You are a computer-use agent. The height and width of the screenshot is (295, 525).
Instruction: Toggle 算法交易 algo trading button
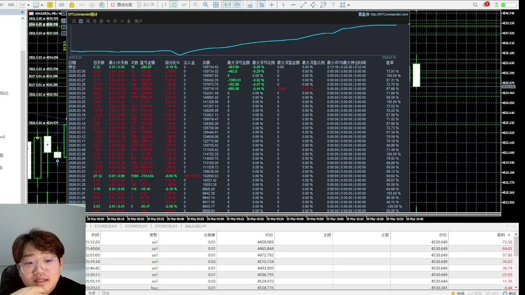122,5
